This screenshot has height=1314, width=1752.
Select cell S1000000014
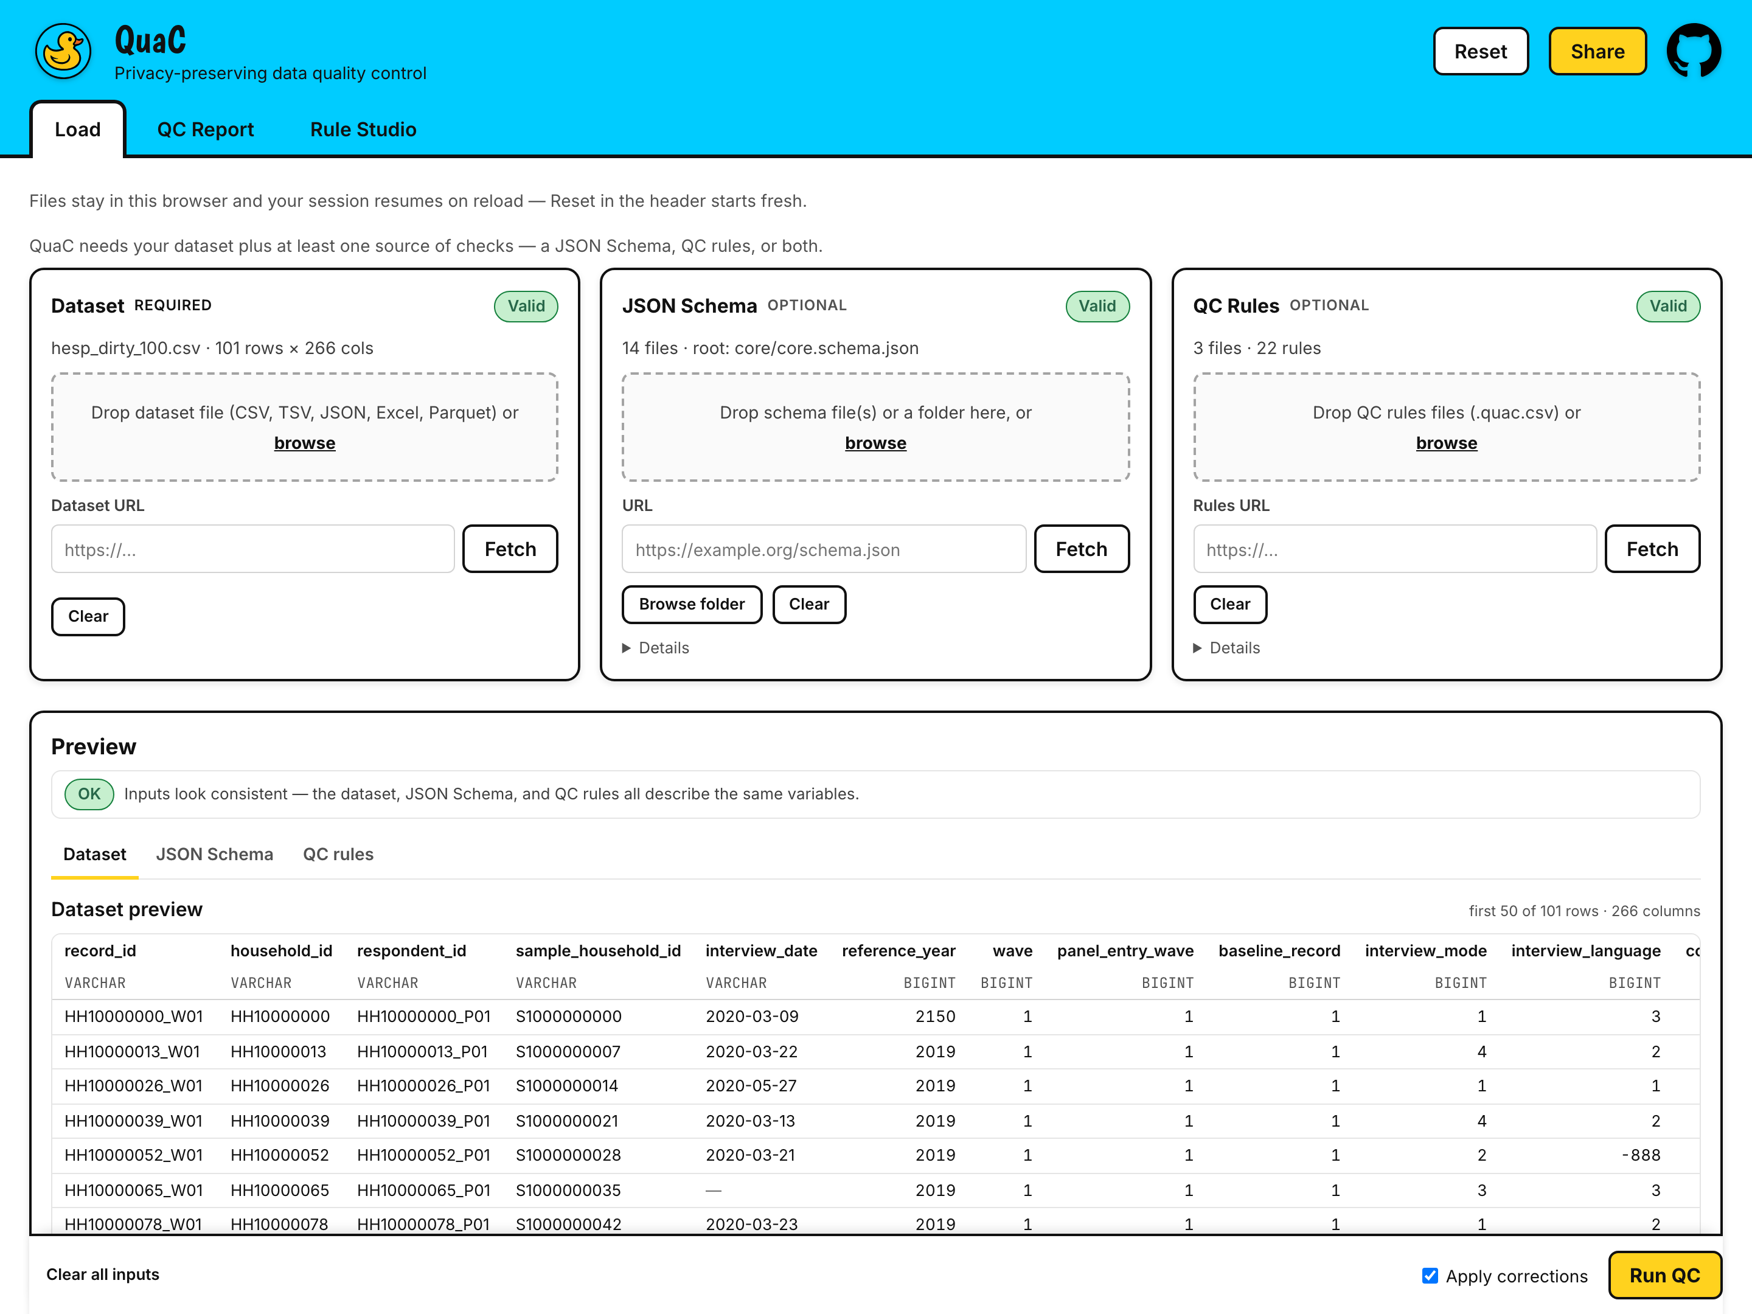pos(566,1086)
